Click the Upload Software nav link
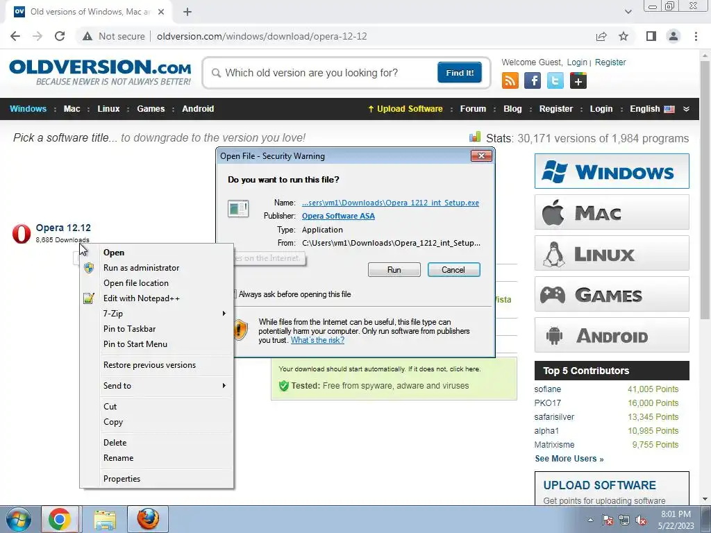This screenshot has height=533, width=711. (x=405, y=109)
